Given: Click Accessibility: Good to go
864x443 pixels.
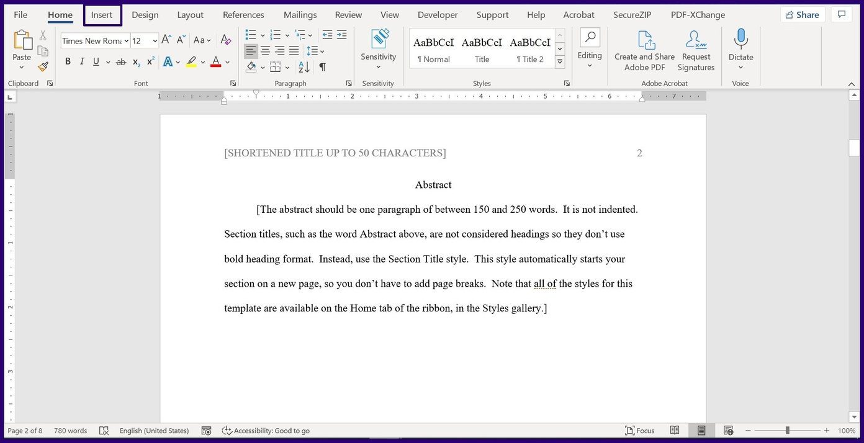Looking at the screenshot, I should 266,431.
